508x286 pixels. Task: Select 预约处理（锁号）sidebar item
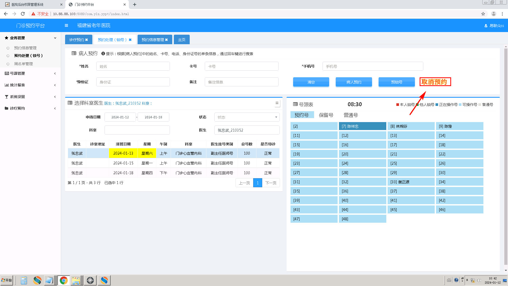click(x=28, y=56)
